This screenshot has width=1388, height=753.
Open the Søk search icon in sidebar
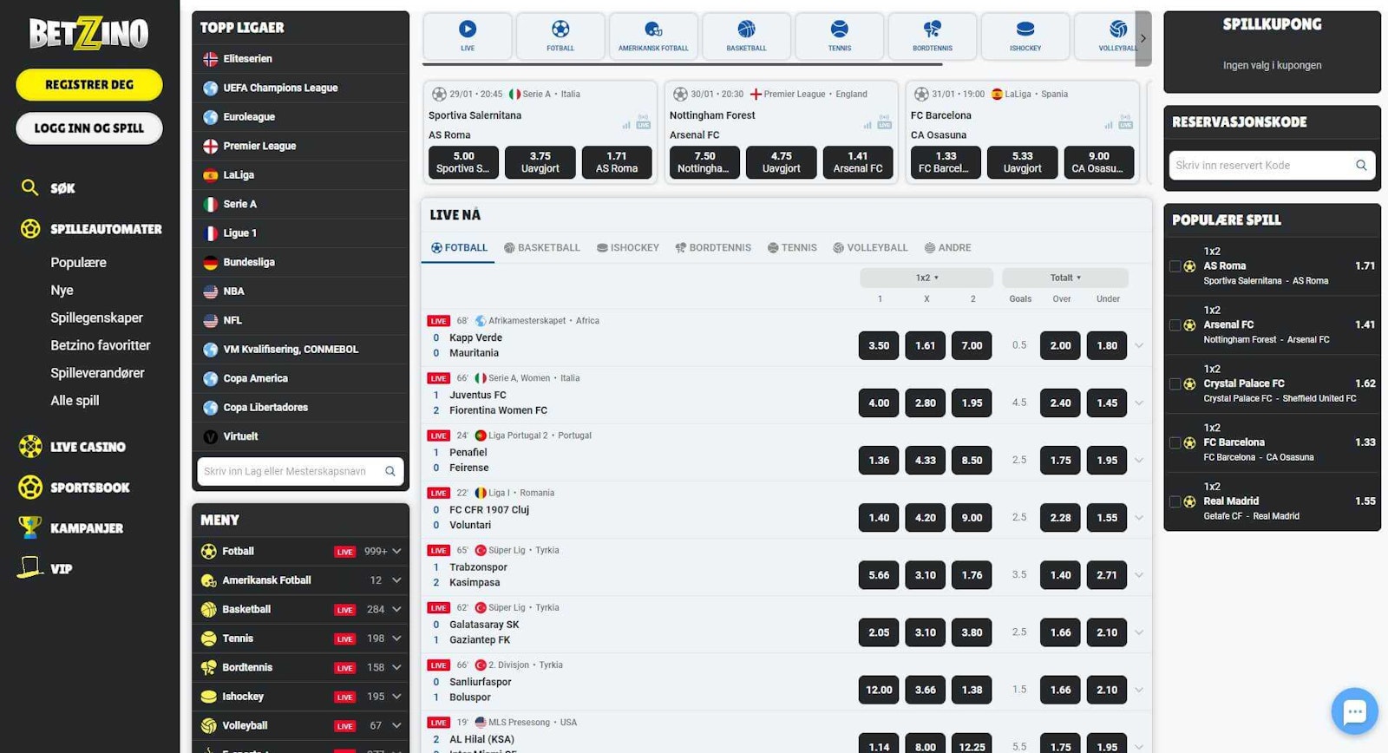[x=29, y=187]
